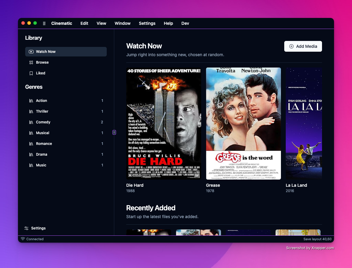This screenshot has height=268, width=352.
Task: Select the Comedy genre label
Action: [43, 122]
